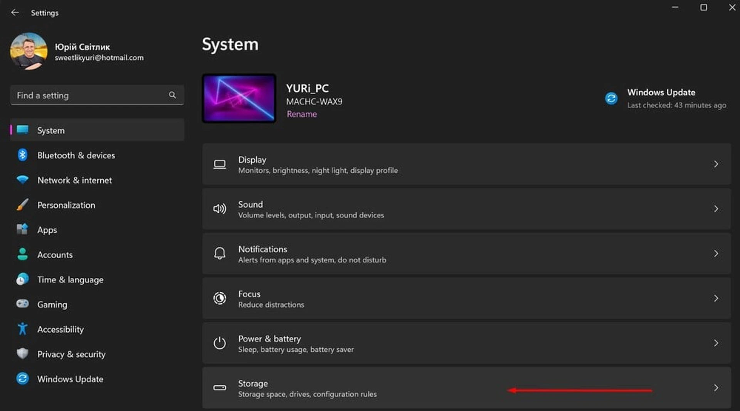
Task: Focus the Find a setting box
Action: (x=97, y=95)
